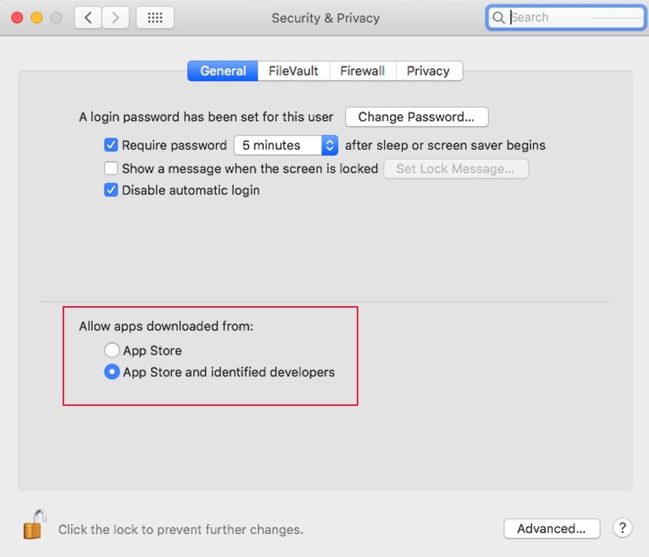Screen dimensions: 649x557
Task: Uncheck Disable automatic login
Action: (111, 190)
